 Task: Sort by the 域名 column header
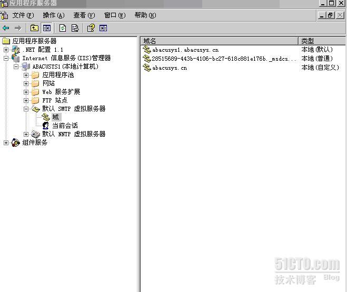(219, 41)
